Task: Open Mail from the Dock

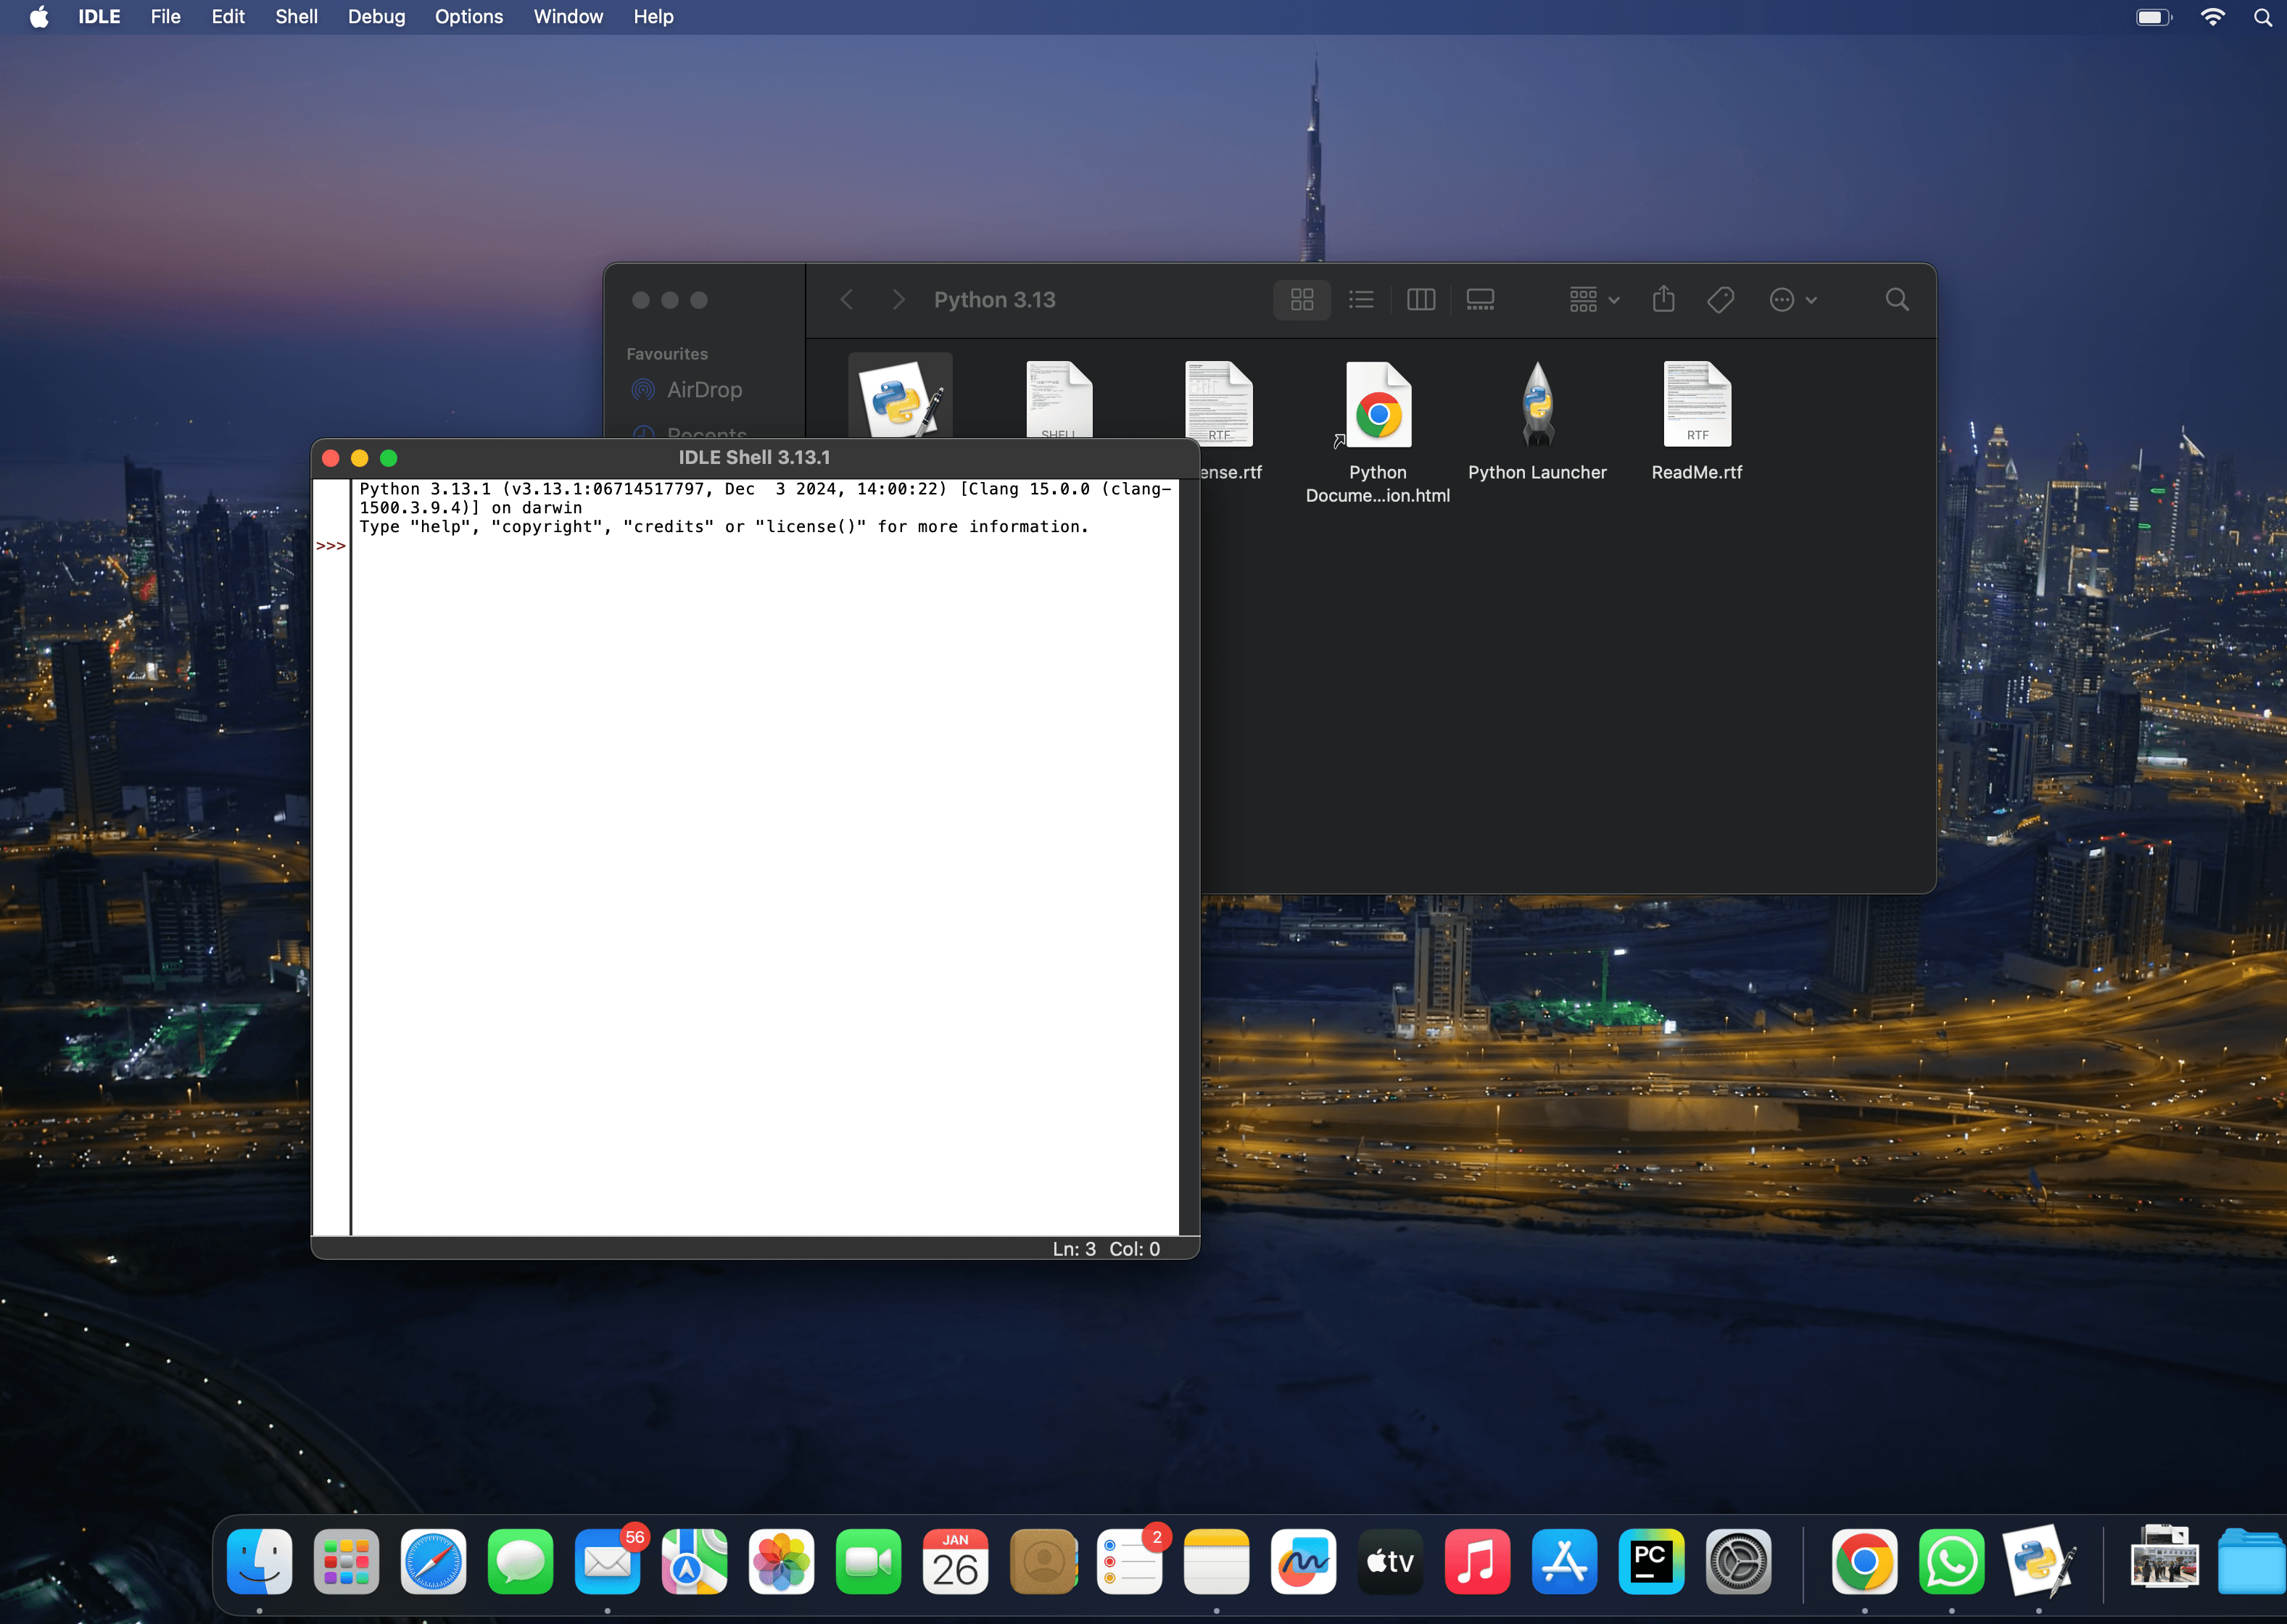Action: point(607,1561)
